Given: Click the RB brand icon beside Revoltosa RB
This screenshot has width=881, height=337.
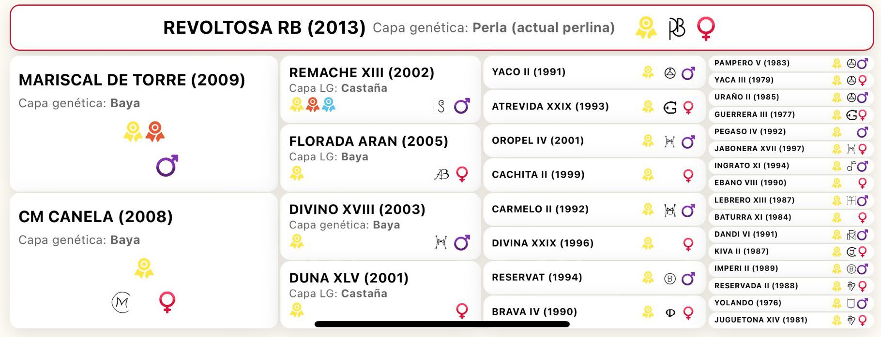Looking at the screenshot, I should click(677, 28).
